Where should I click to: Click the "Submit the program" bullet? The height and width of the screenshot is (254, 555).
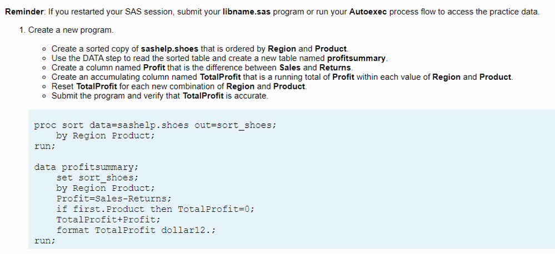[160, 96]
